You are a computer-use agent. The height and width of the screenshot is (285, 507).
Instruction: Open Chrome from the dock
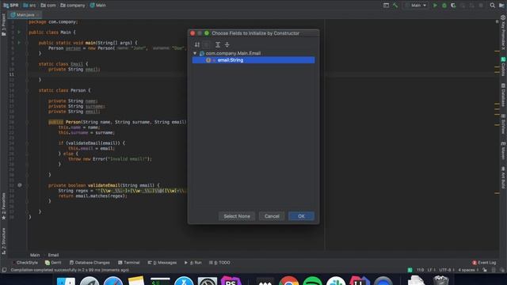point(288,281)
